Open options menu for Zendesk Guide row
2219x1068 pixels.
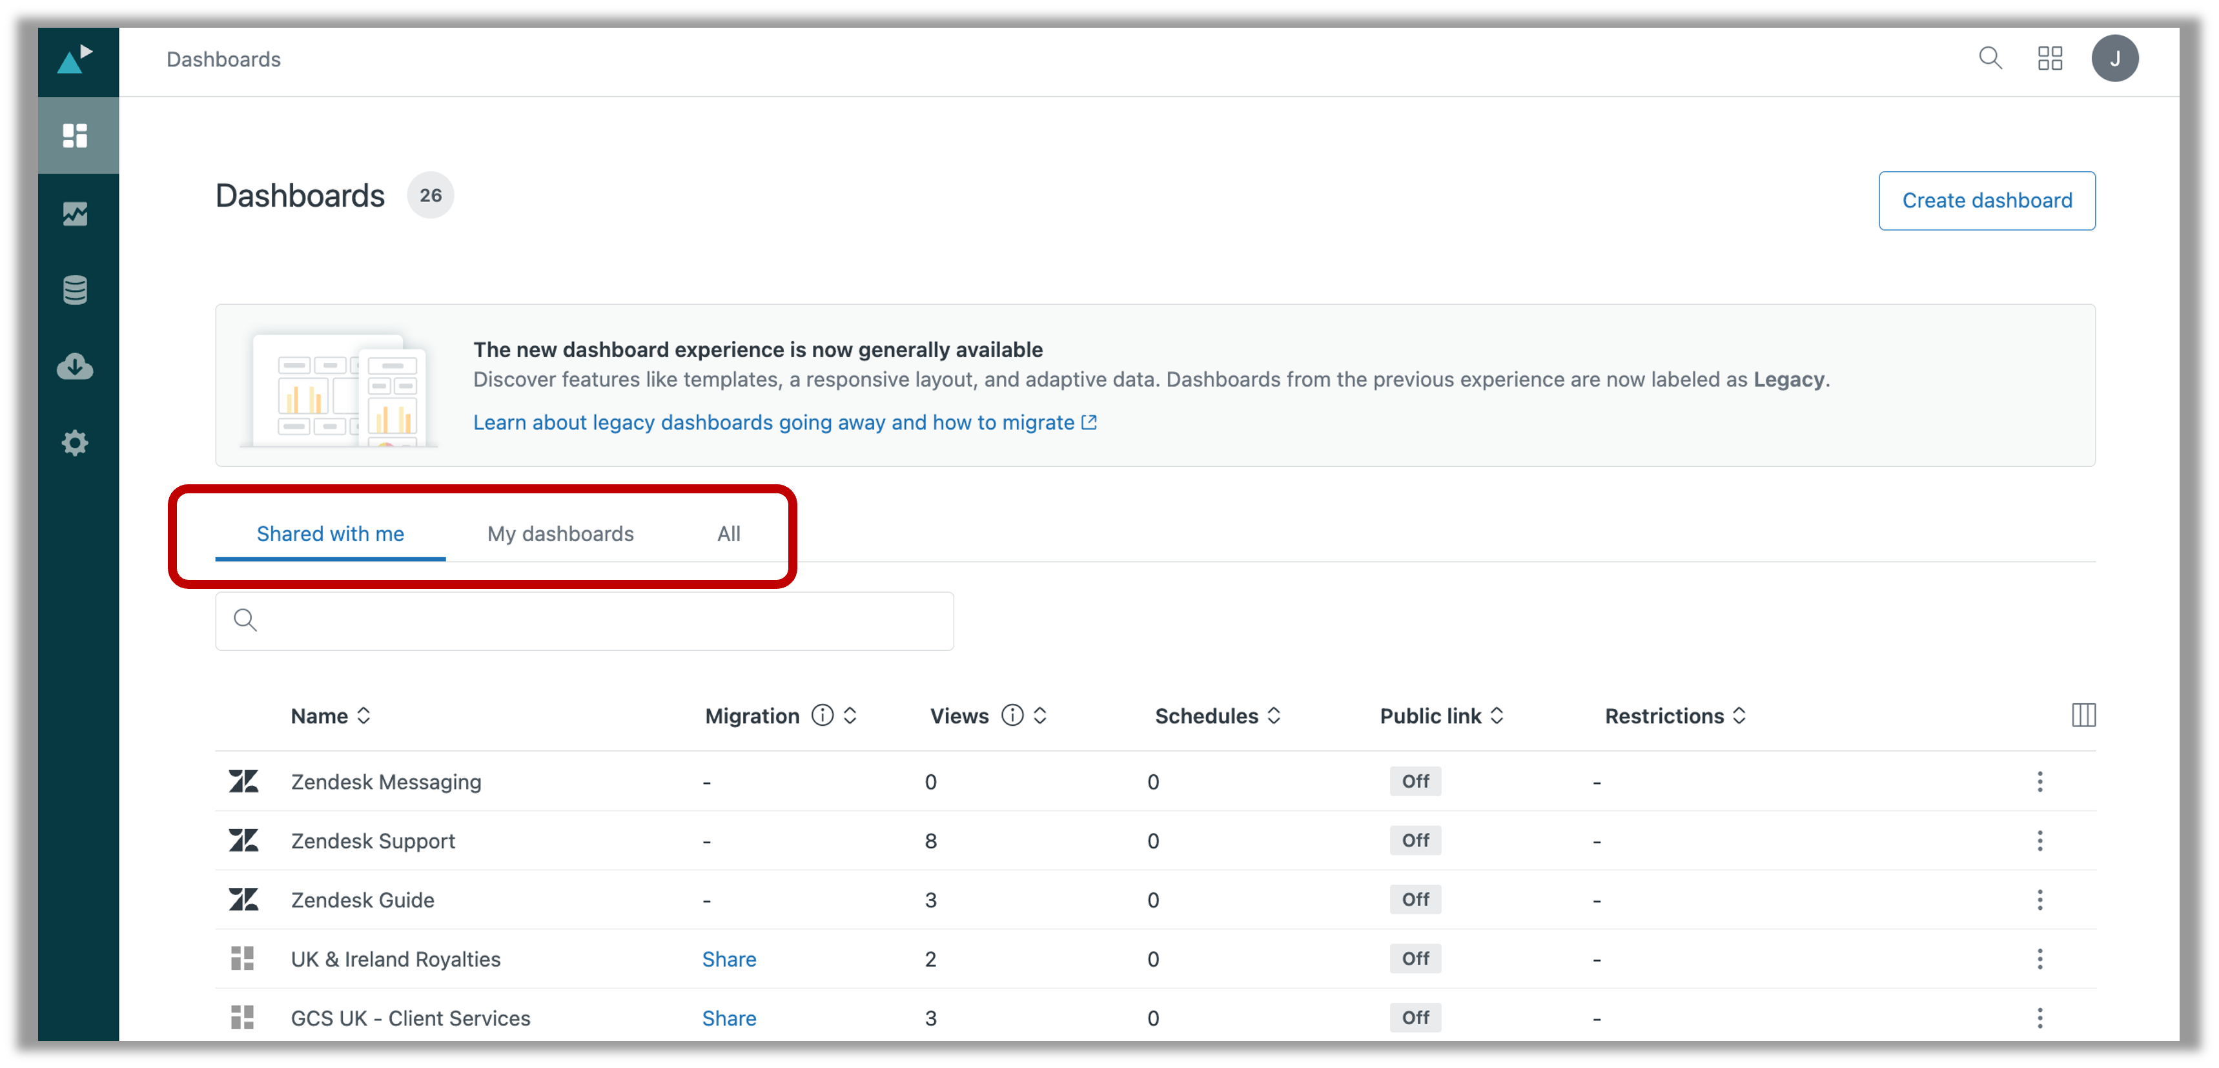pos(2039,900)
